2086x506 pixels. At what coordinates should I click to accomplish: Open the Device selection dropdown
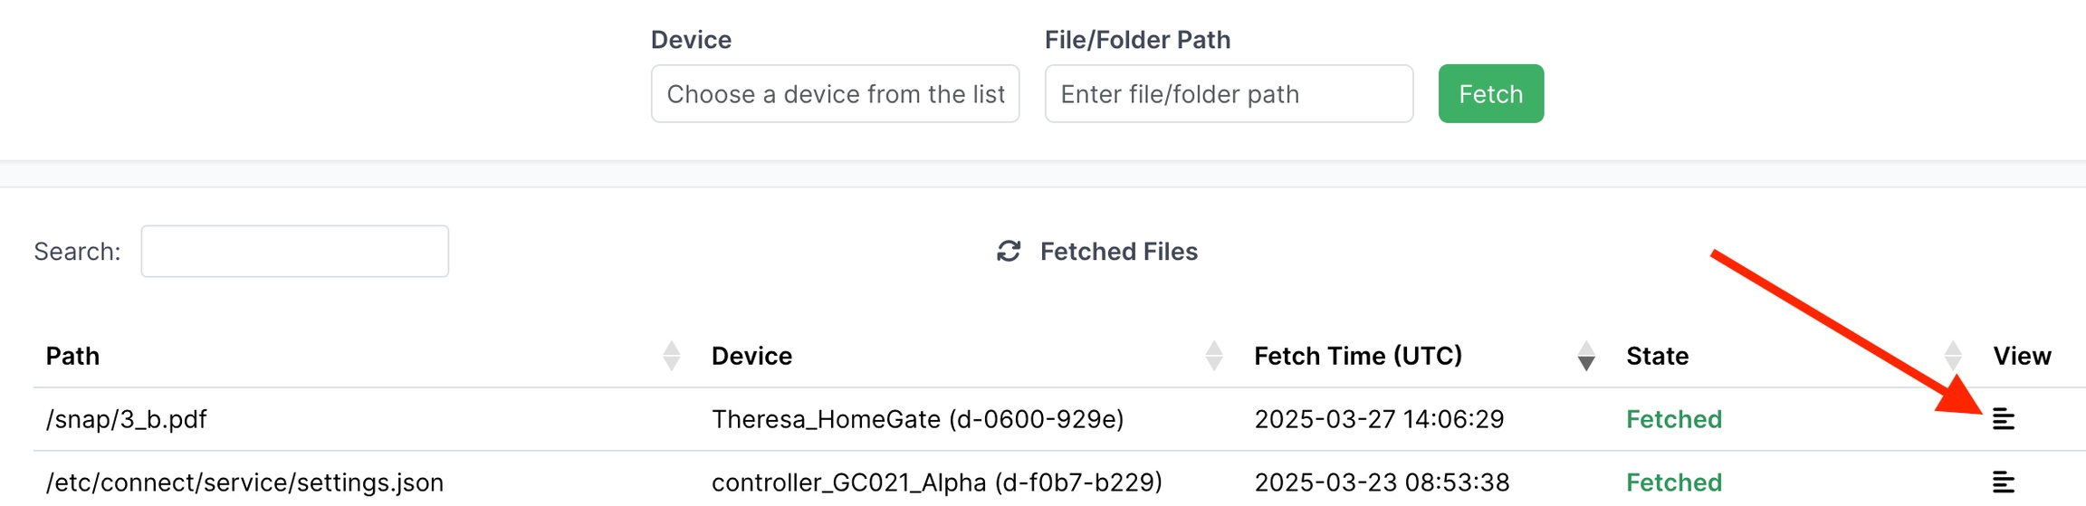[x=835, y=94]
